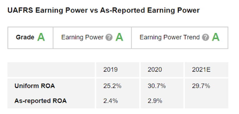Select Uniform ROA value 25.2%
The height and width of the screenshot is (114, 239).
[x=112, y=86]
